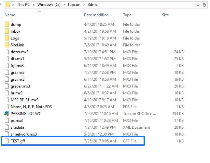This screenshot has height=163, width=210.
Task: Navigate to Windows (C:) breadcrumb
Action: pos(48,5)
